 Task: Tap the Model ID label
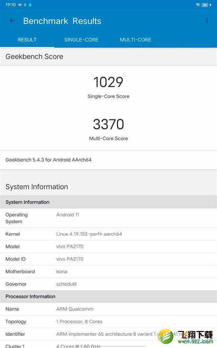pyautogui.click(x=16, y=259)
